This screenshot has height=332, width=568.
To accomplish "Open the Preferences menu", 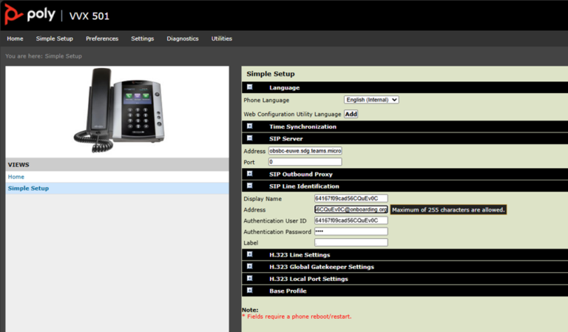I will pyautogui.click(x=102, y=38).
